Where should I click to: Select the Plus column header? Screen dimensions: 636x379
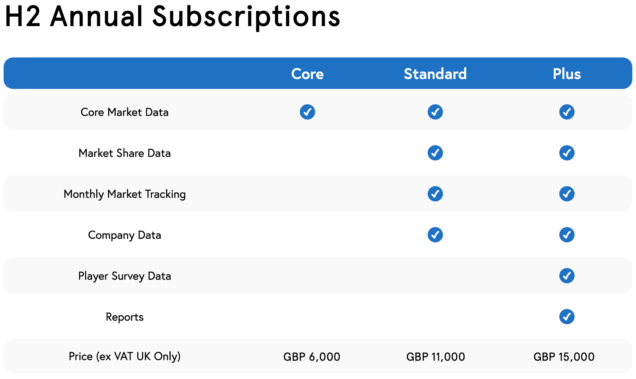pos(567,74)
